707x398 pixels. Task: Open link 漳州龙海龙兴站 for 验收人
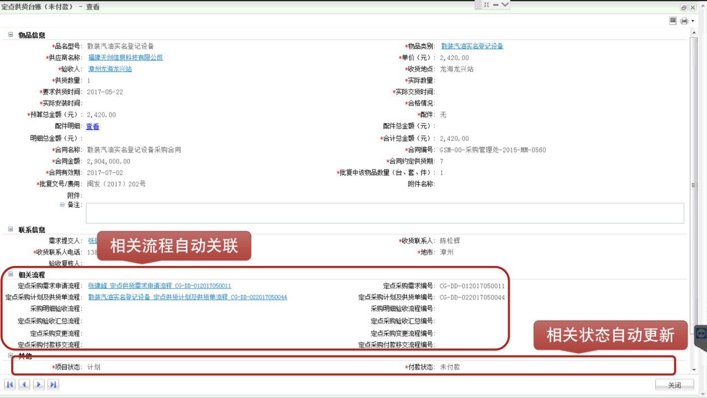tap(110, 69)
